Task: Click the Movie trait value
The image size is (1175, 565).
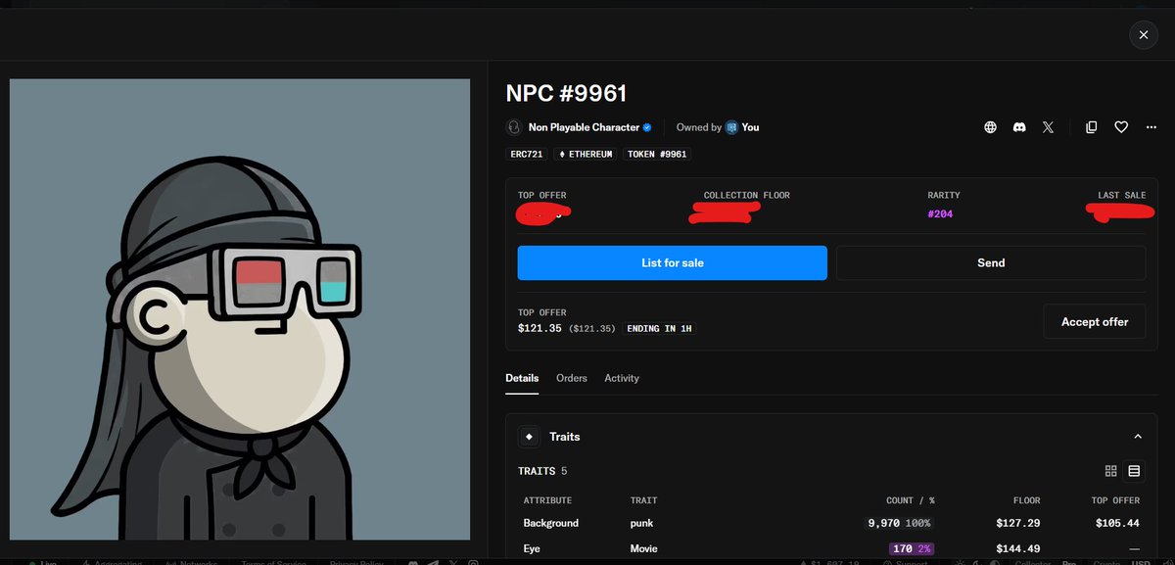Action: [x=643, y=549]
